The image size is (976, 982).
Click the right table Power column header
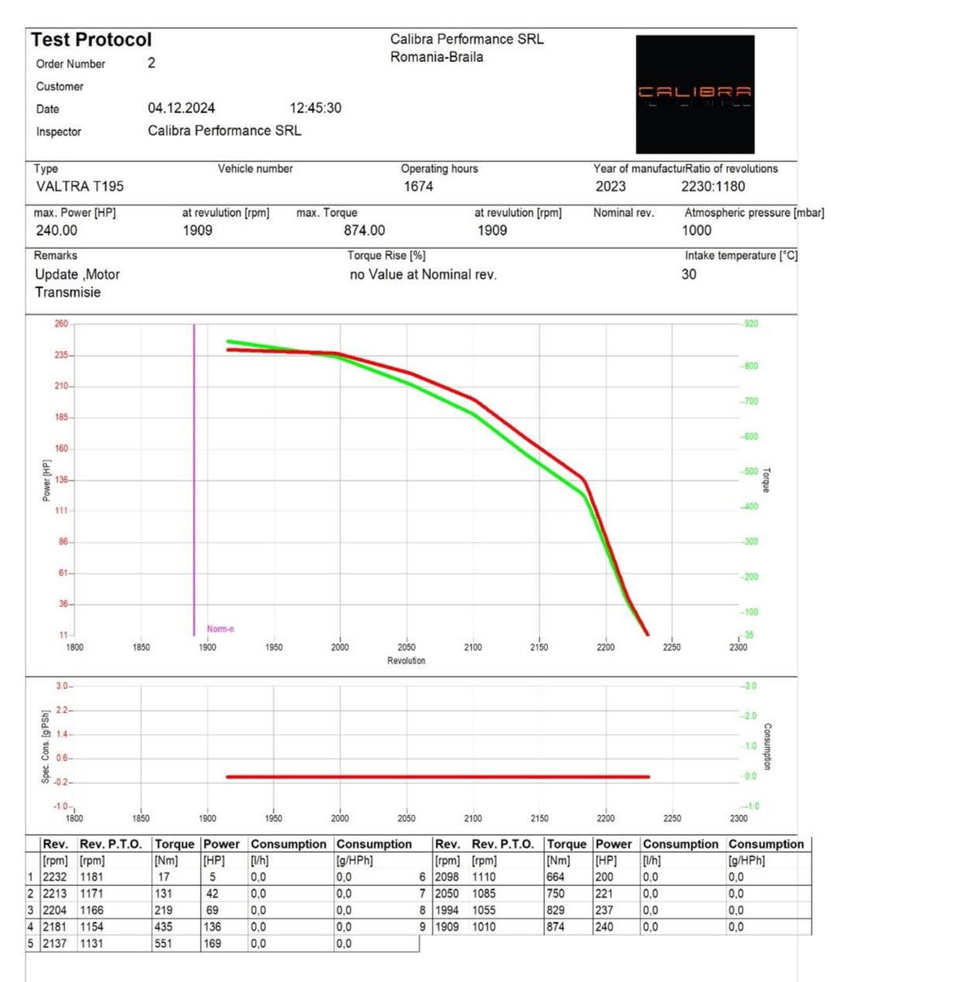point(614,845)
